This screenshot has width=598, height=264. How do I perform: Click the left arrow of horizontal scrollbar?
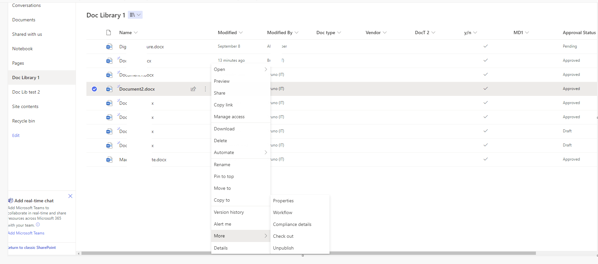pos(79,253)
